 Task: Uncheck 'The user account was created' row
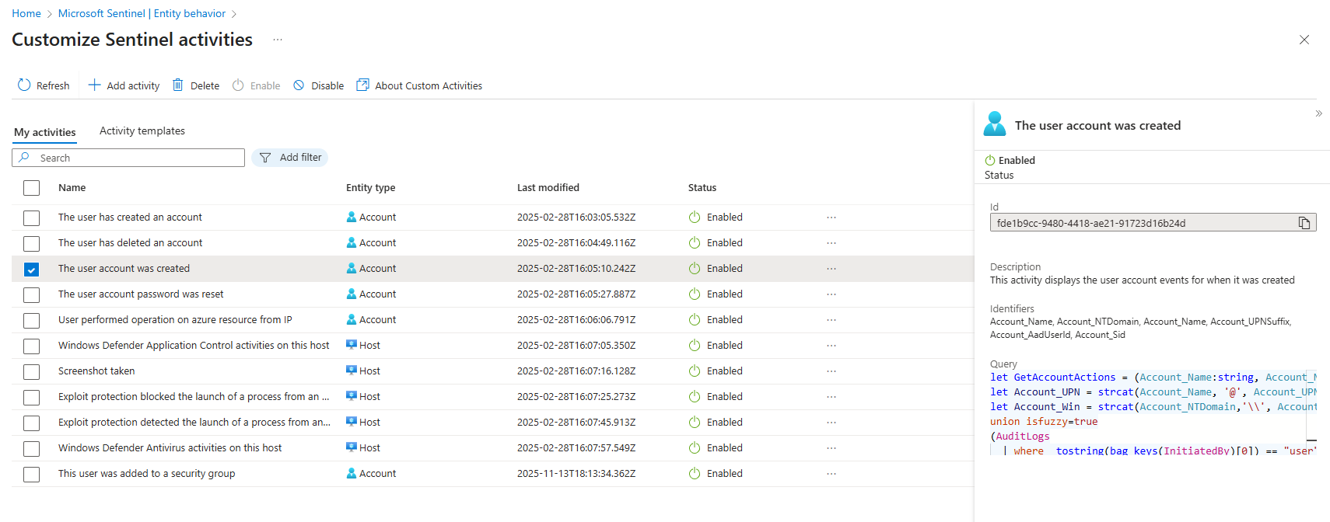31,270
